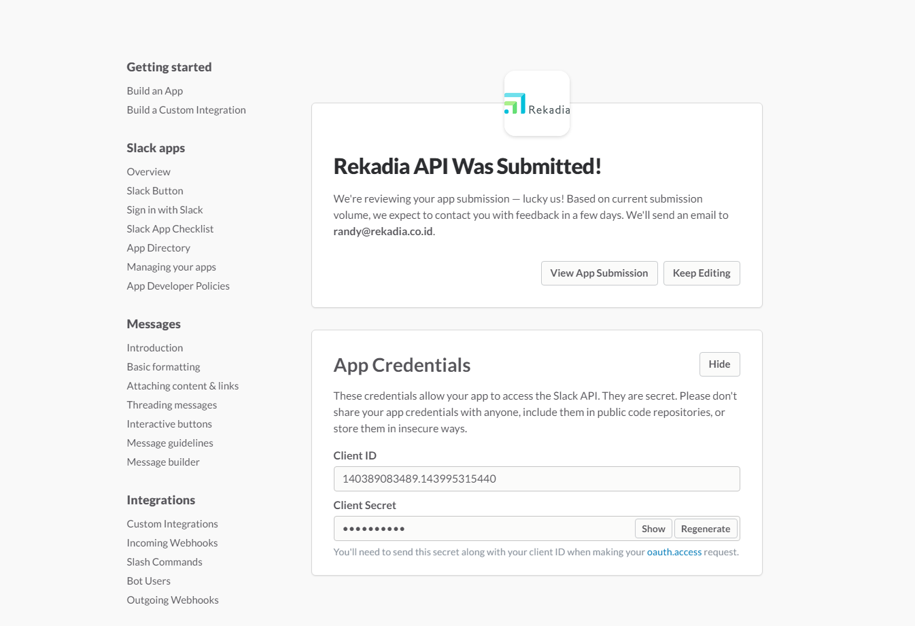The width and height of the screenshot is (915, 626).
Task: Click the Keep Editing button
Action: point(702,273)
